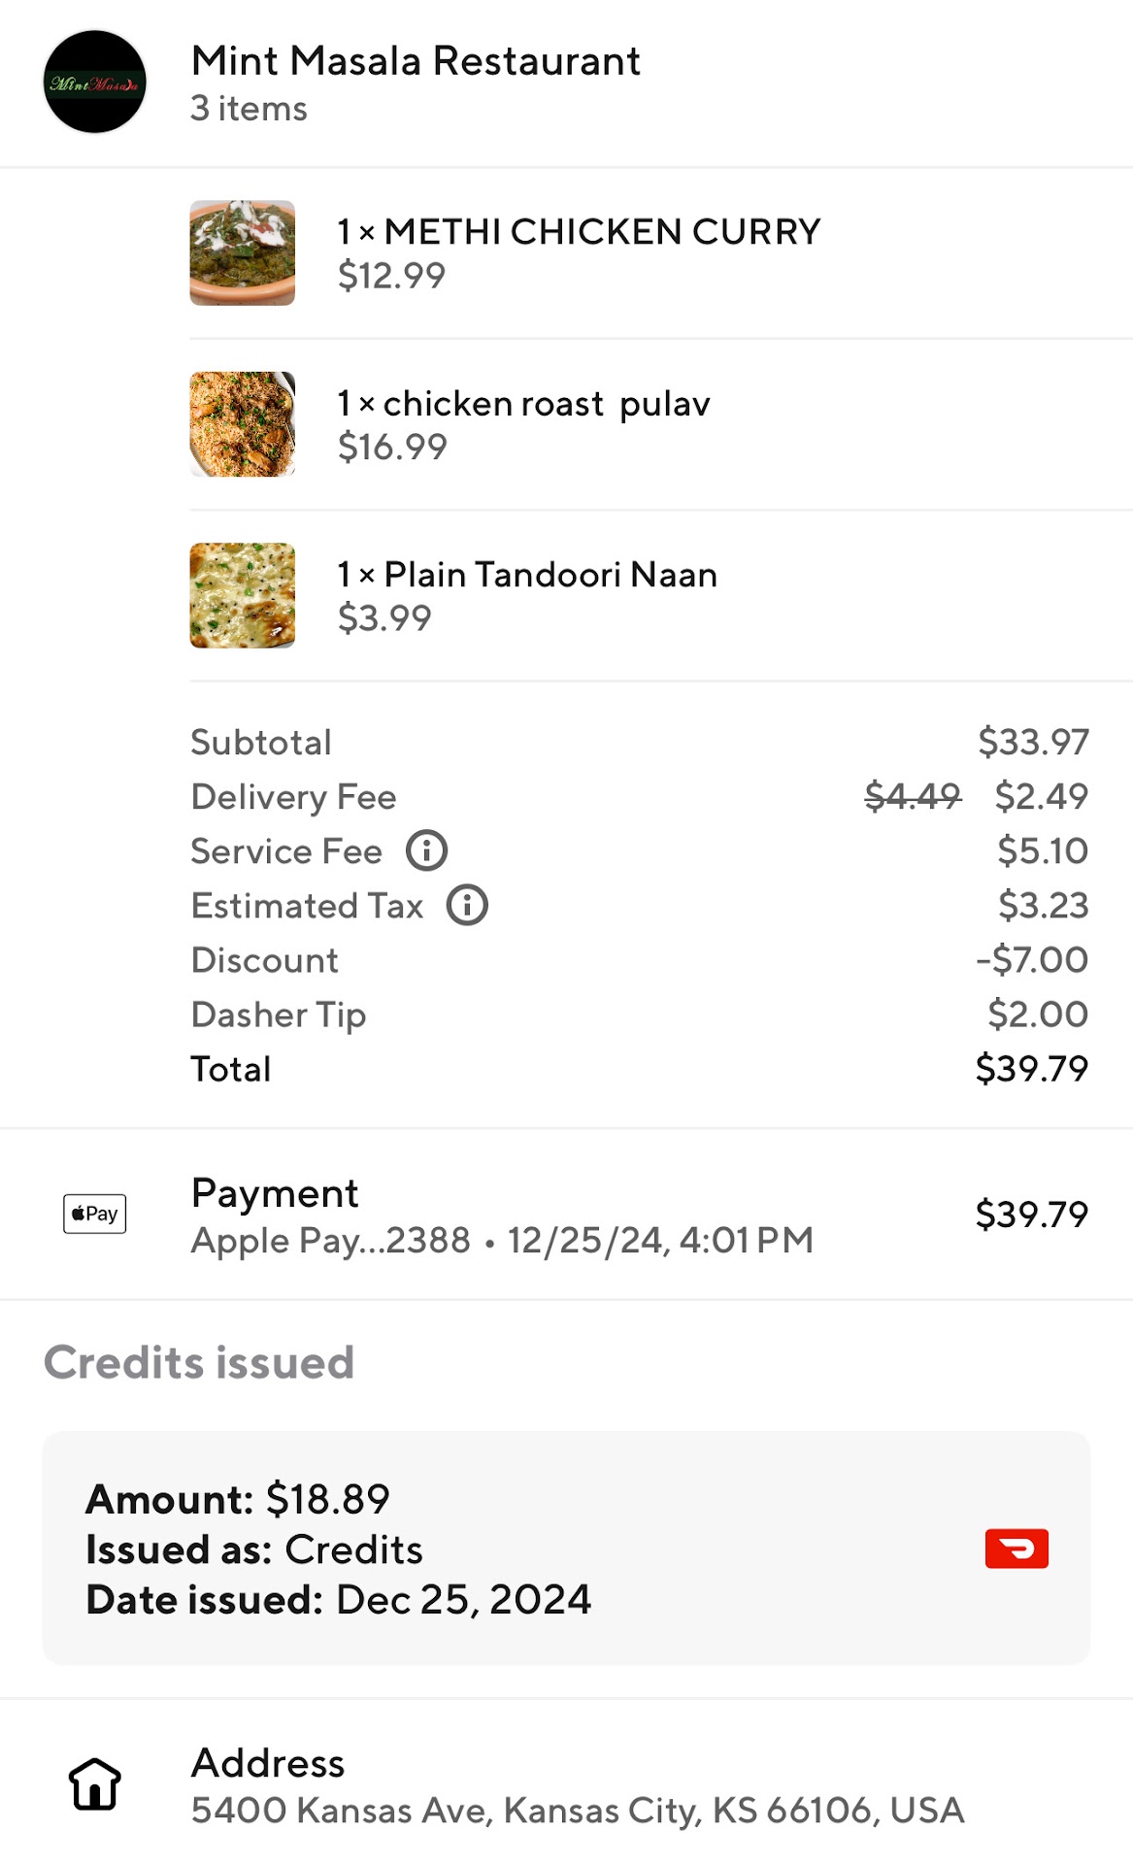The width and height of the screenshot is (1133, 1864).
Task: Tap the Mint Masala restaurant logo
Action: 95,83
